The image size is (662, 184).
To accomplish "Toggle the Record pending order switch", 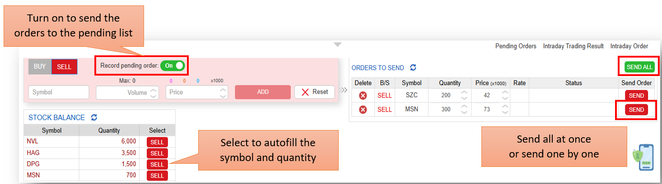I will (x=172, y=66).
